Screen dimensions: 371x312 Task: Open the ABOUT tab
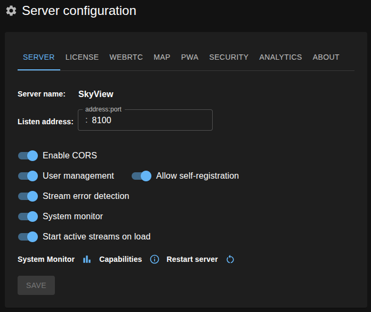pyautogui.click(x=326, y=57)
